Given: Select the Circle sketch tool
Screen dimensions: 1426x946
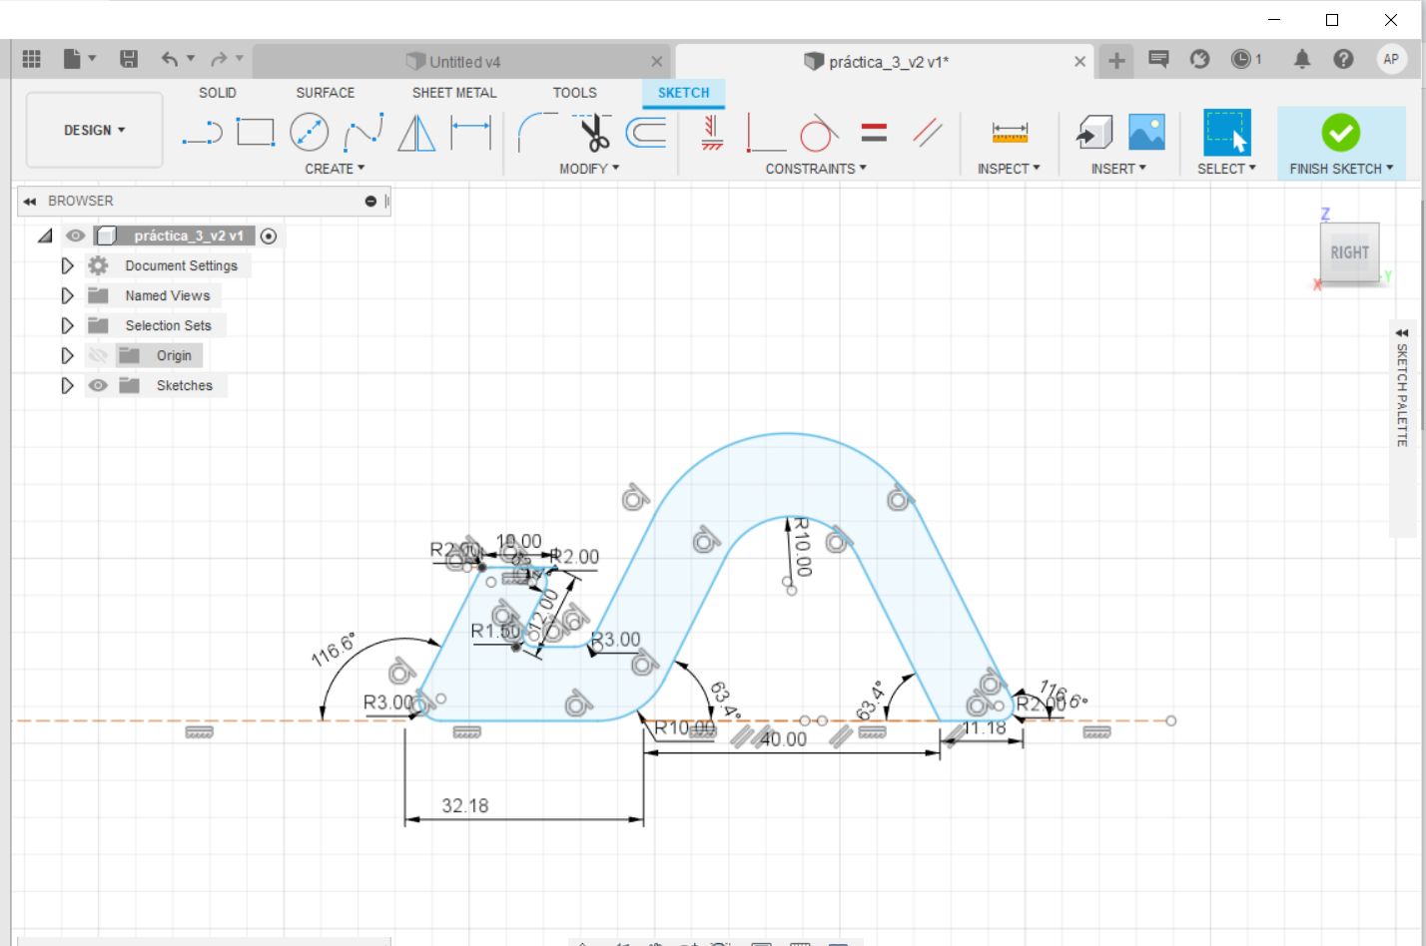Looking at the screenshot, I should [x=310, y=132].
